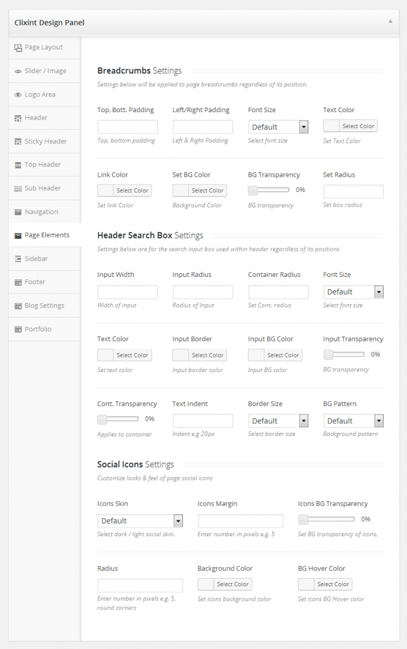Viewport: 407px width, 649px height.
Task: Click the Input Border color swatch
Action: coord(181,356)
